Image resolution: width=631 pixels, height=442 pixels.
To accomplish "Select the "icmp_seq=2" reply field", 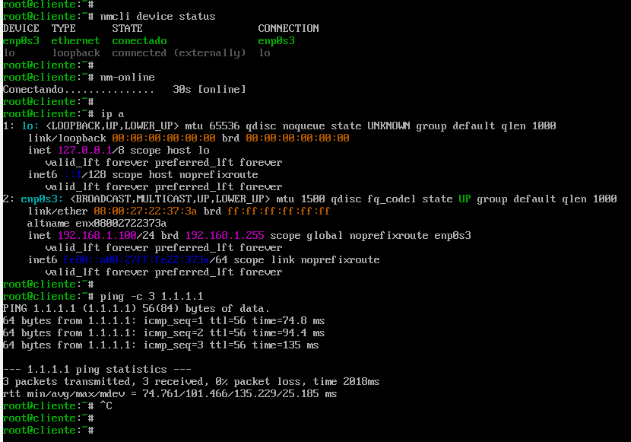I will [173, 333].
